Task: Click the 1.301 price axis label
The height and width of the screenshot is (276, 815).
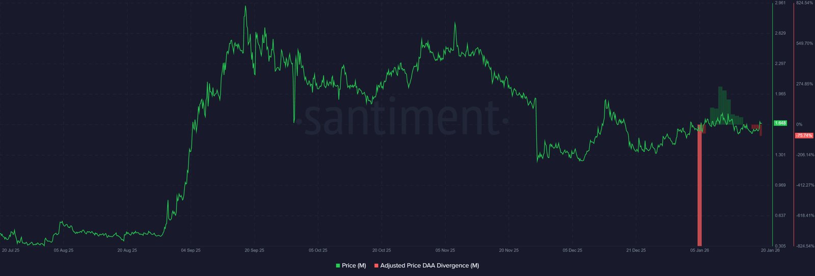Action: (780, 155)
